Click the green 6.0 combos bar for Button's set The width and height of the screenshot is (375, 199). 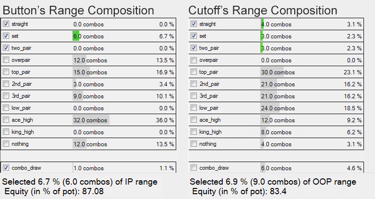[x=76, y=36]
